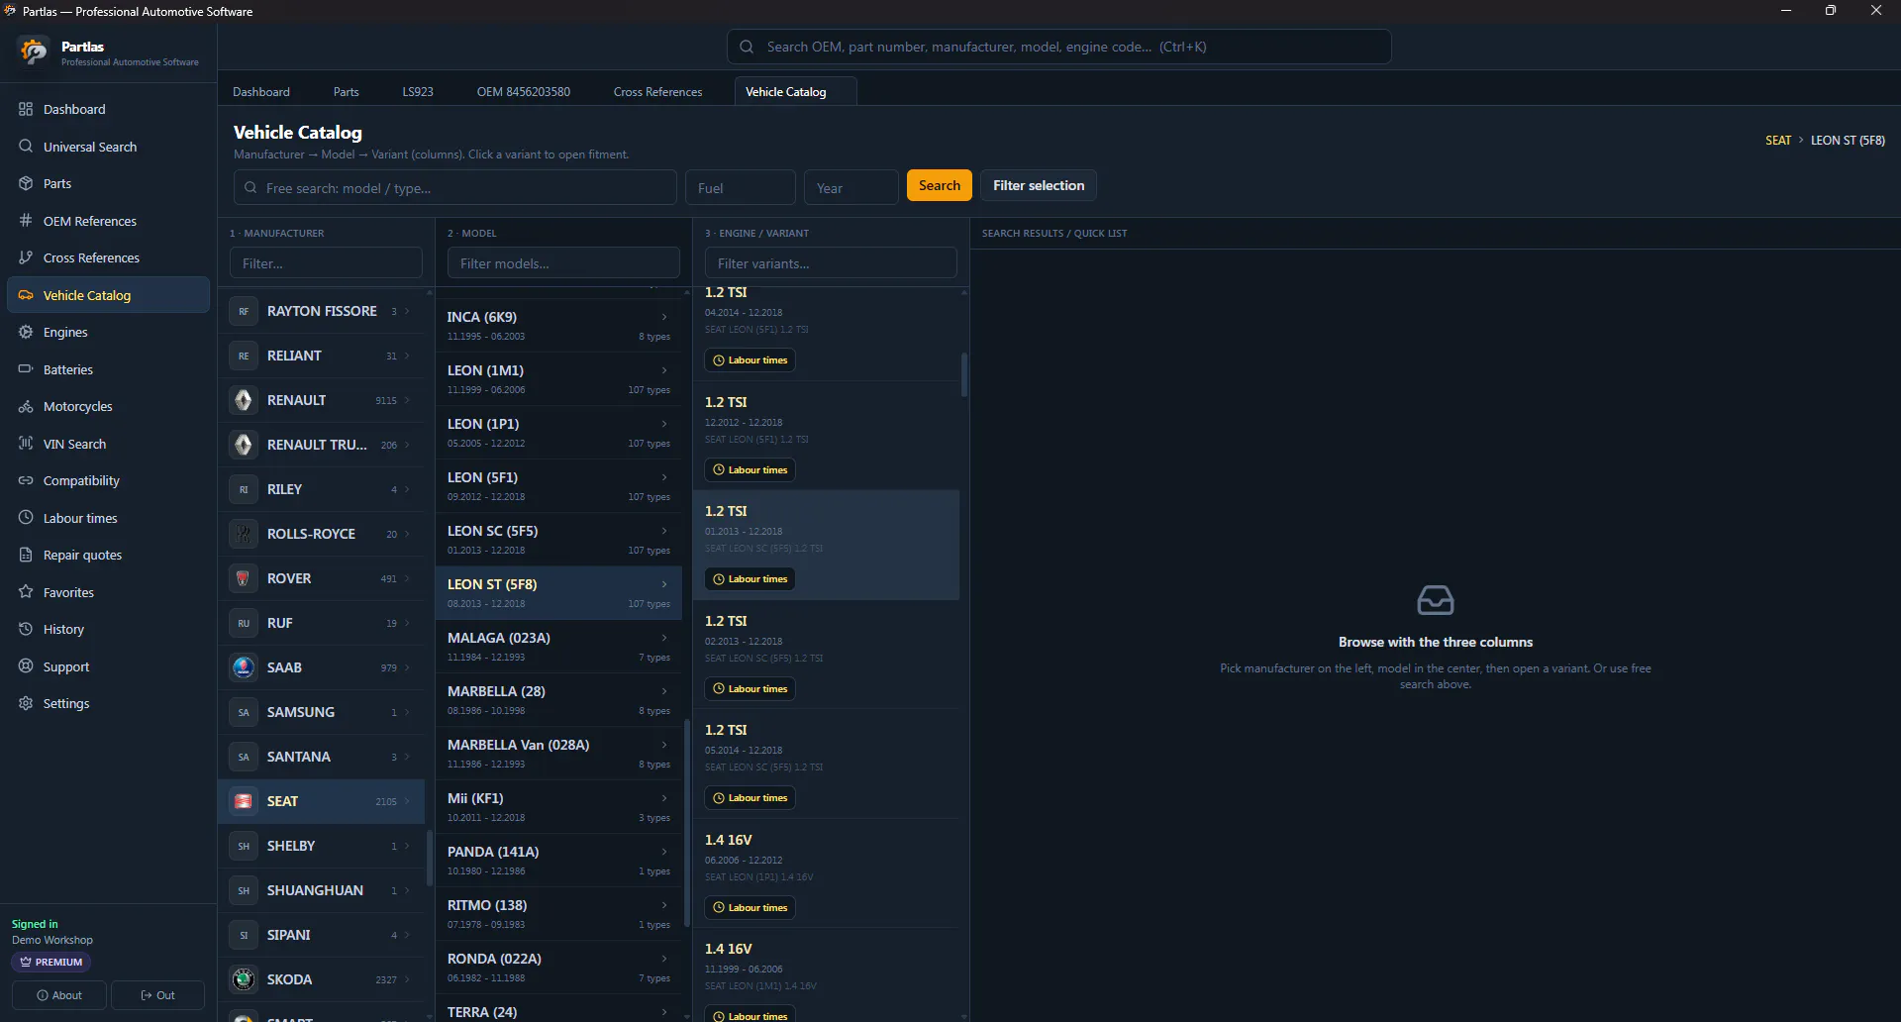This screenshot has height=1022, width=1901.
Task: Click the Support lifebuoy icon
Action: click(x=26, y=666)
